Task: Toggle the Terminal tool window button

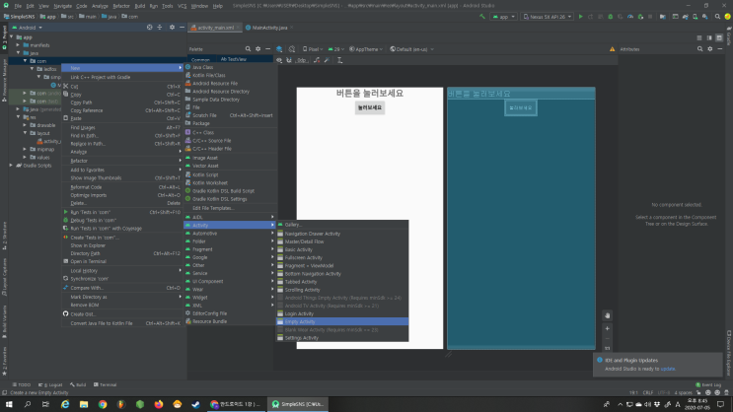Action: pyautogui.click(x=106, y=385)
